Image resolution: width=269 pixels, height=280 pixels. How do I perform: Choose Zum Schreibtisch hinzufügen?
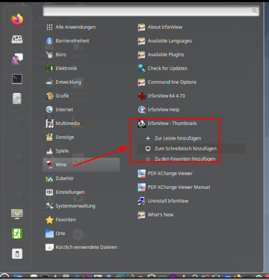click(x=192, y=148)
